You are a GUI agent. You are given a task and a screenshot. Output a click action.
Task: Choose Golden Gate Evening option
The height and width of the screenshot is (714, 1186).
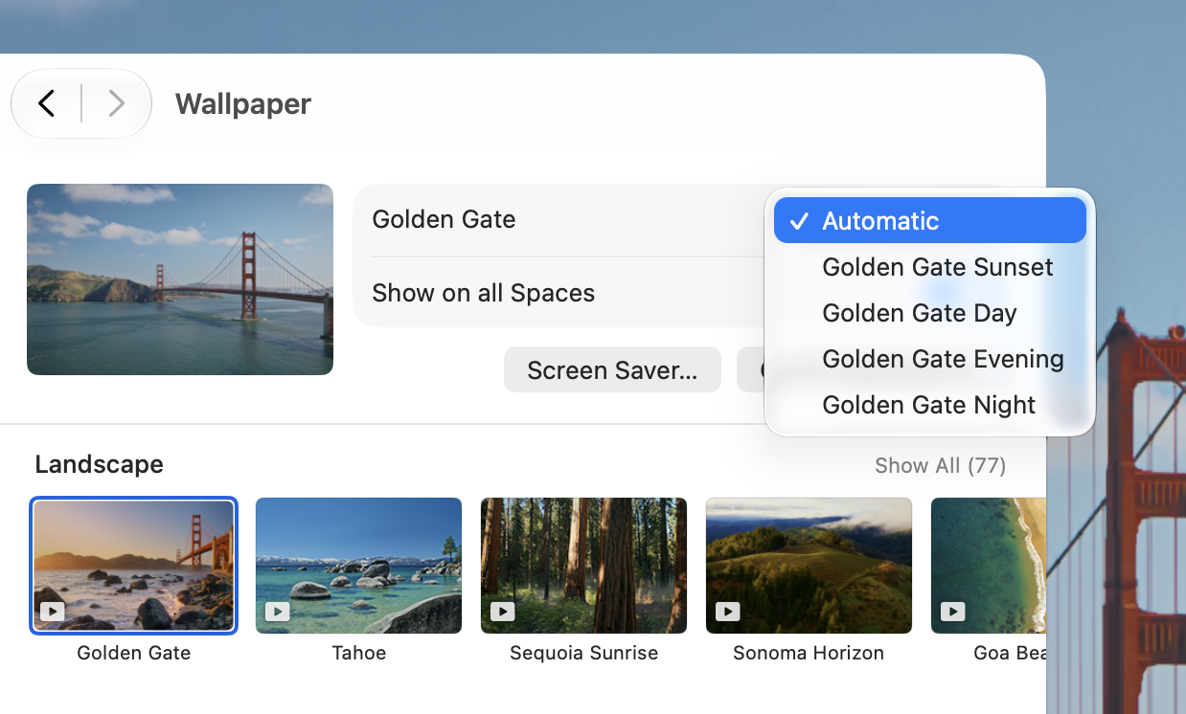point(929,359)
